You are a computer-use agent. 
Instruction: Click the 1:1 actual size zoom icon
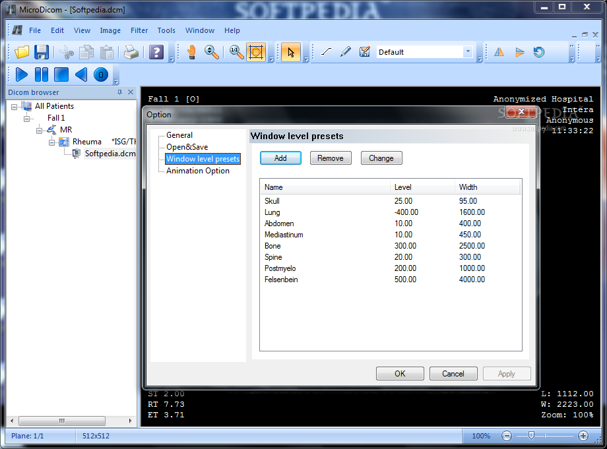tap(236, 52)
